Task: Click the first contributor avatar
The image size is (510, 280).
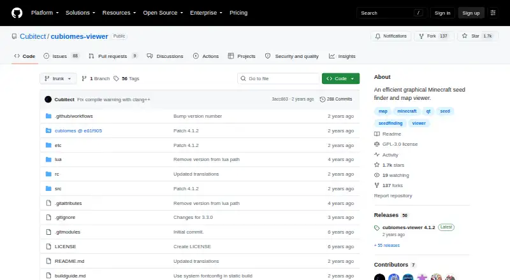Action: (379, 277)
